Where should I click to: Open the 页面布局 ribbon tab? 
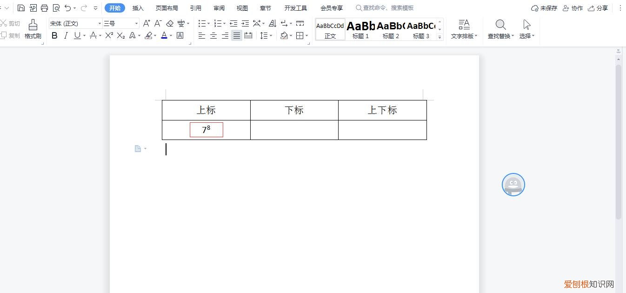point(166,8)
